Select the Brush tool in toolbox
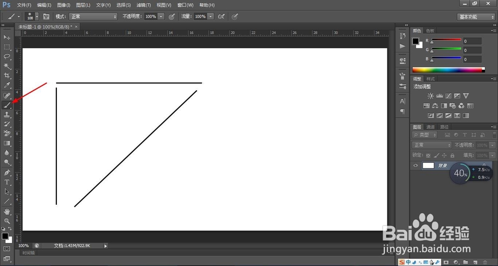498x266 pixels. (x=6, y=105)
